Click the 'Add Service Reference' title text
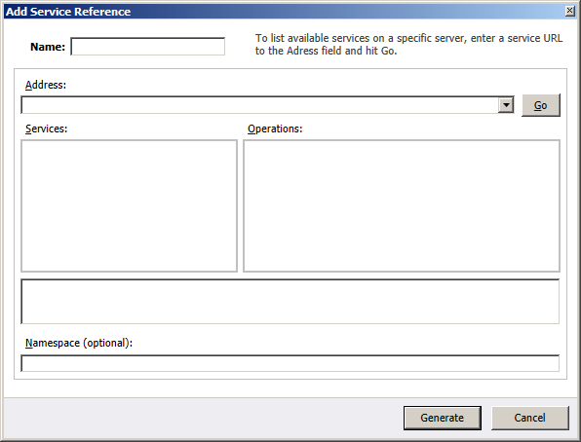The image size is (581, 442). (x=68, y=12)
